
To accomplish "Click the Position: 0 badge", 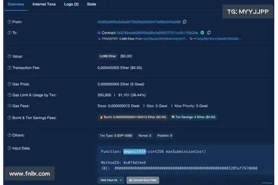I will click(164, 136).
